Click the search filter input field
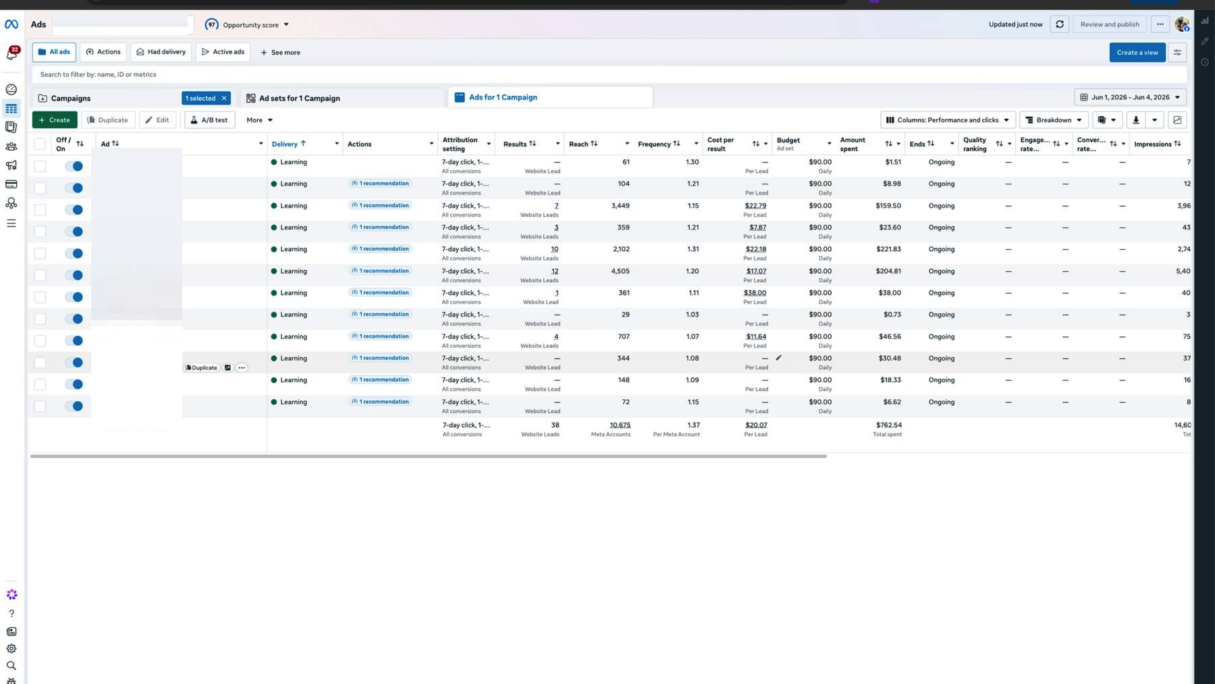1215x684 pixels. coord(609,75)
